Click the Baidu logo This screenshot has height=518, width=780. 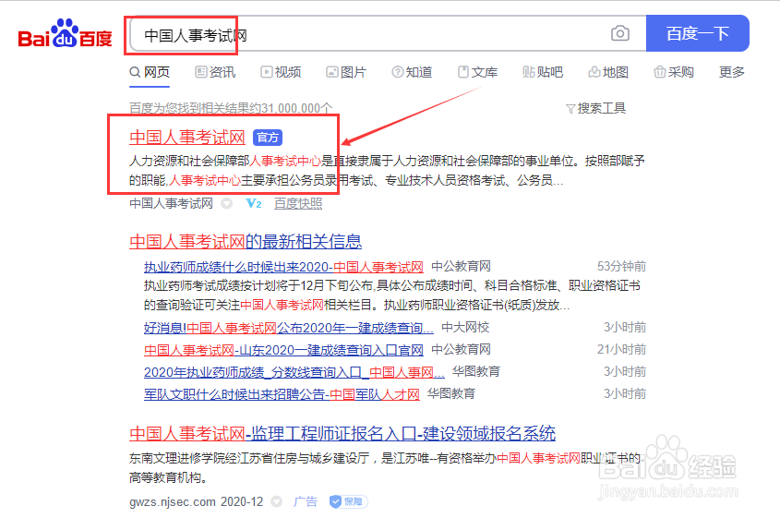[65, 34]
